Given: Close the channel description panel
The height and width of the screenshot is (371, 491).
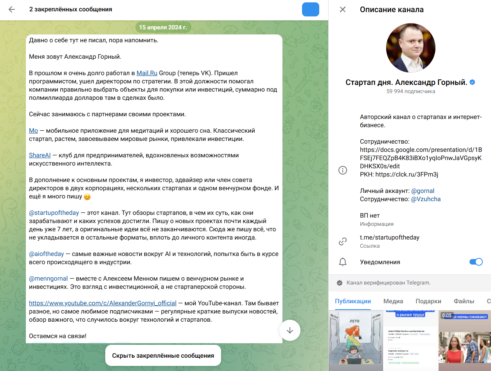Looking at the screenshot, I should (x=343, y=9).
